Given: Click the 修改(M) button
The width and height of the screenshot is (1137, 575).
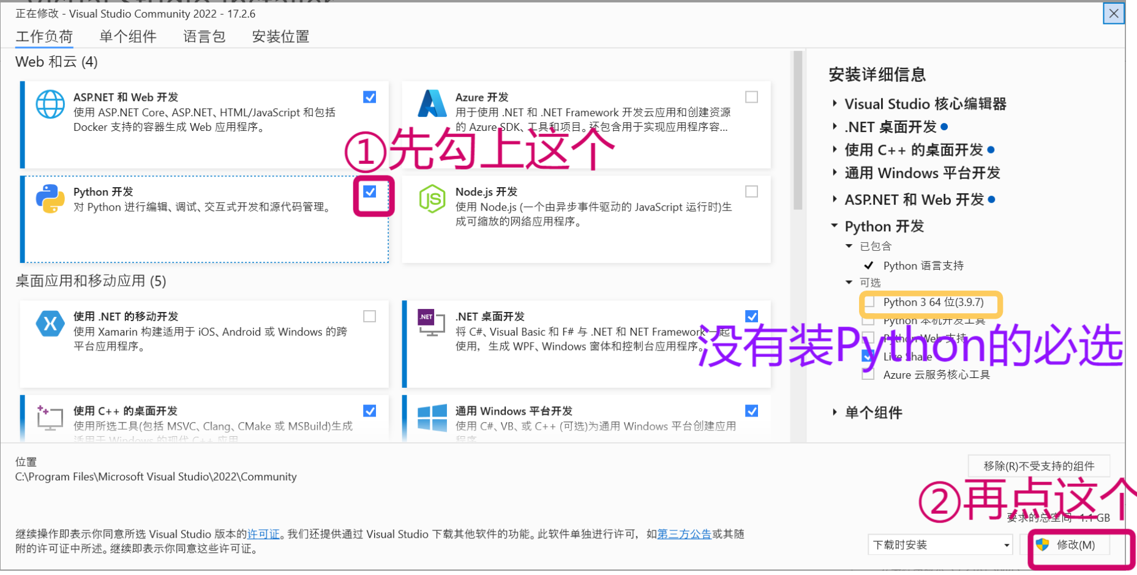Looking at the screenshot, I should (1076, 544).
